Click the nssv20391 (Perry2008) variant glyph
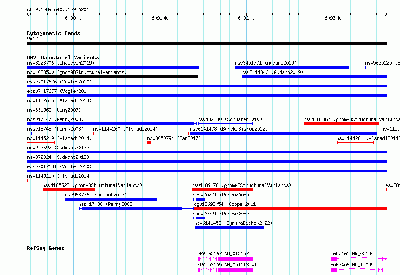The width and height of the screenshot is (400, 275). click(201, 218)
